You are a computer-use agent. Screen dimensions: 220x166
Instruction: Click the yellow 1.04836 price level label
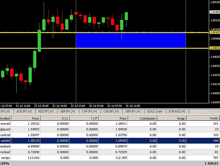[x=215, y=48]
